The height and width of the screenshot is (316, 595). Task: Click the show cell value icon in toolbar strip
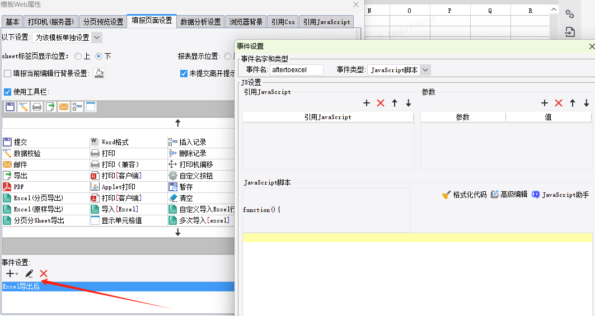tap(91, 107)
